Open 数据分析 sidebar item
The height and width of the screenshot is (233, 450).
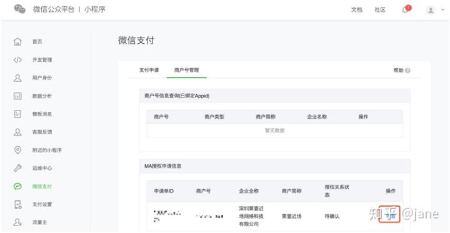42,96
